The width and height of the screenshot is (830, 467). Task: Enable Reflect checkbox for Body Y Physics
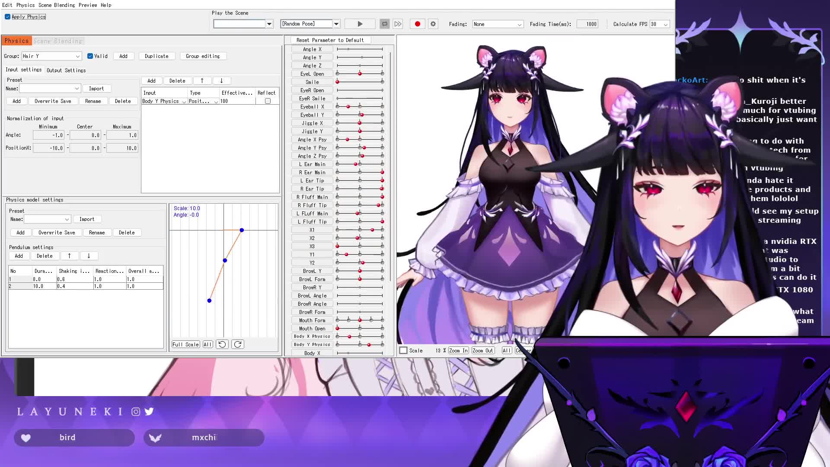pos(268,101)
